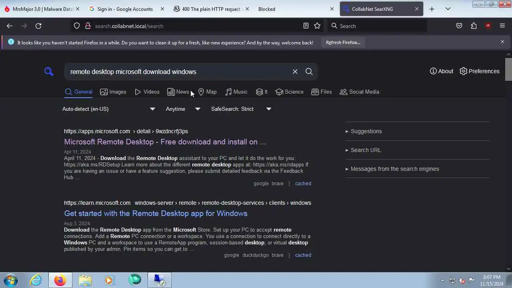This screenshot has height=288, width=512.
Task: Open cached link for Get started result
Action: point(303,255)
